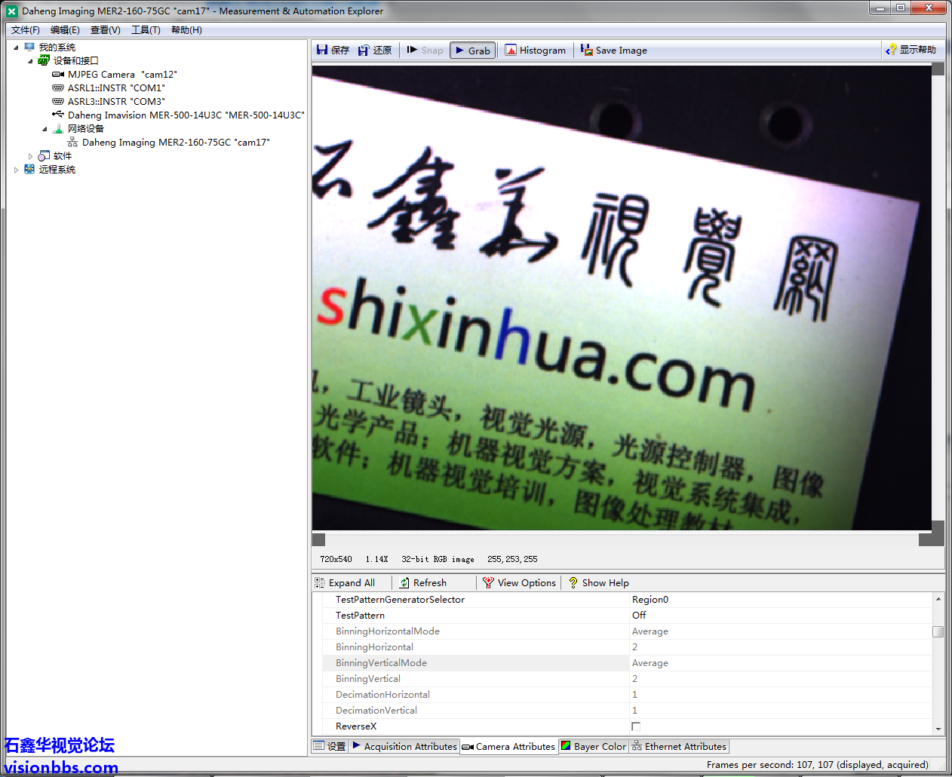Select the BinningHorizontal attribute name

click(x=374, y=647)
